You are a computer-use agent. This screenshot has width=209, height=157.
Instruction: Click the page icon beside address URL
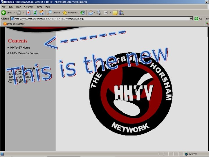click(12, 19)
